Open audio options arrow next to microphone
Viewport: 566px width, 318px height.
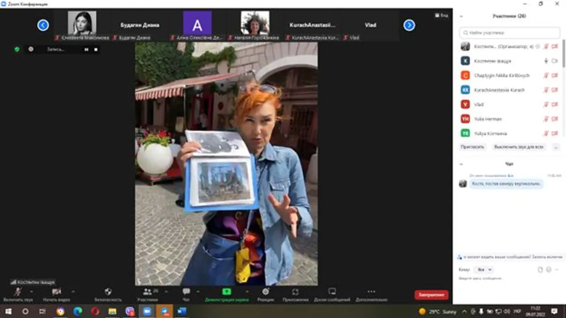[x=31, y=292]
